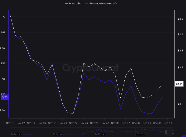The height and width of the screenshot is (137, 186).
Task: Click the Dec 10 x-axis date label
Action: [x=168, y=123]
